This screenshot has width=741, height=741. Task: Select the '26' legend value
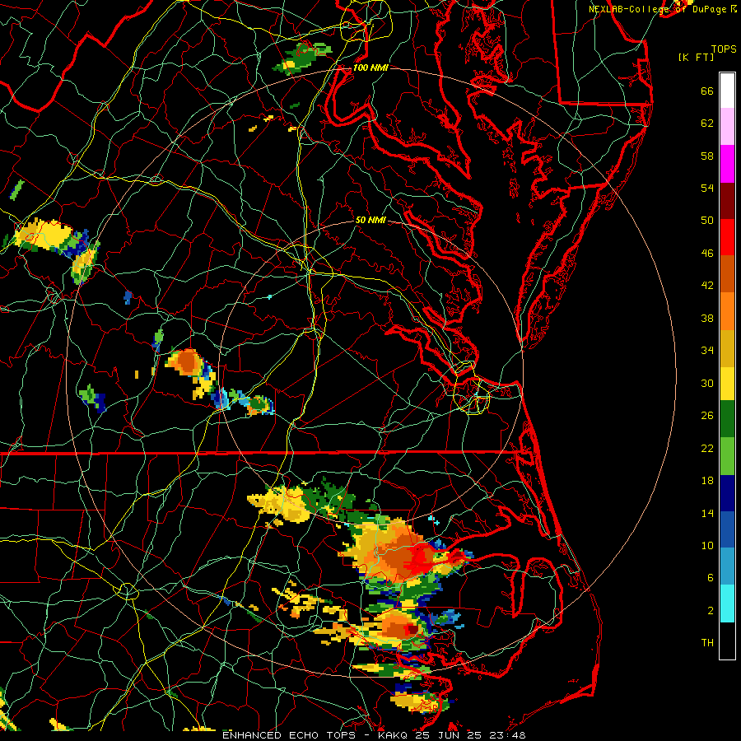[x=707, y=416]
